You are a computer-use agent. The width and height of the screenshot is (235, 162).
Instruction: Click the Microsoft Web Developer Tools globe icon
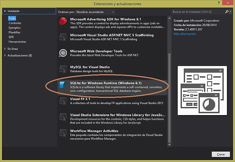[63, 53]
